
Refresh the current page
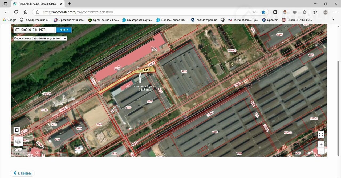click(16, 12)
